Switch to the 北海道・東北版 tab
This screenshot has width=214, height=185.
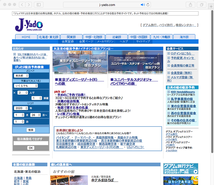[49, 37]
